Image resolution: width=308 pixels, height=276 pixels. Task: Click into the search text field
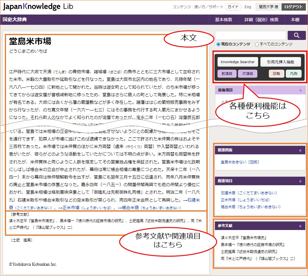tap(250, 35)
